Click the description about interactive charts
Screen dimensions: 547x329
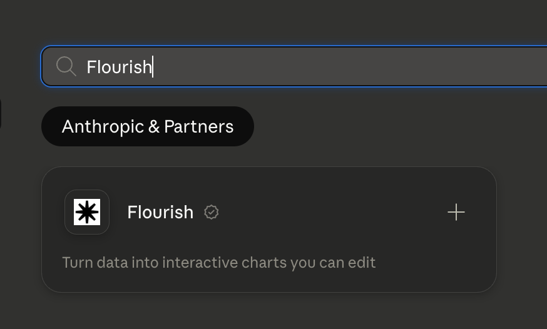pos(218,263)
